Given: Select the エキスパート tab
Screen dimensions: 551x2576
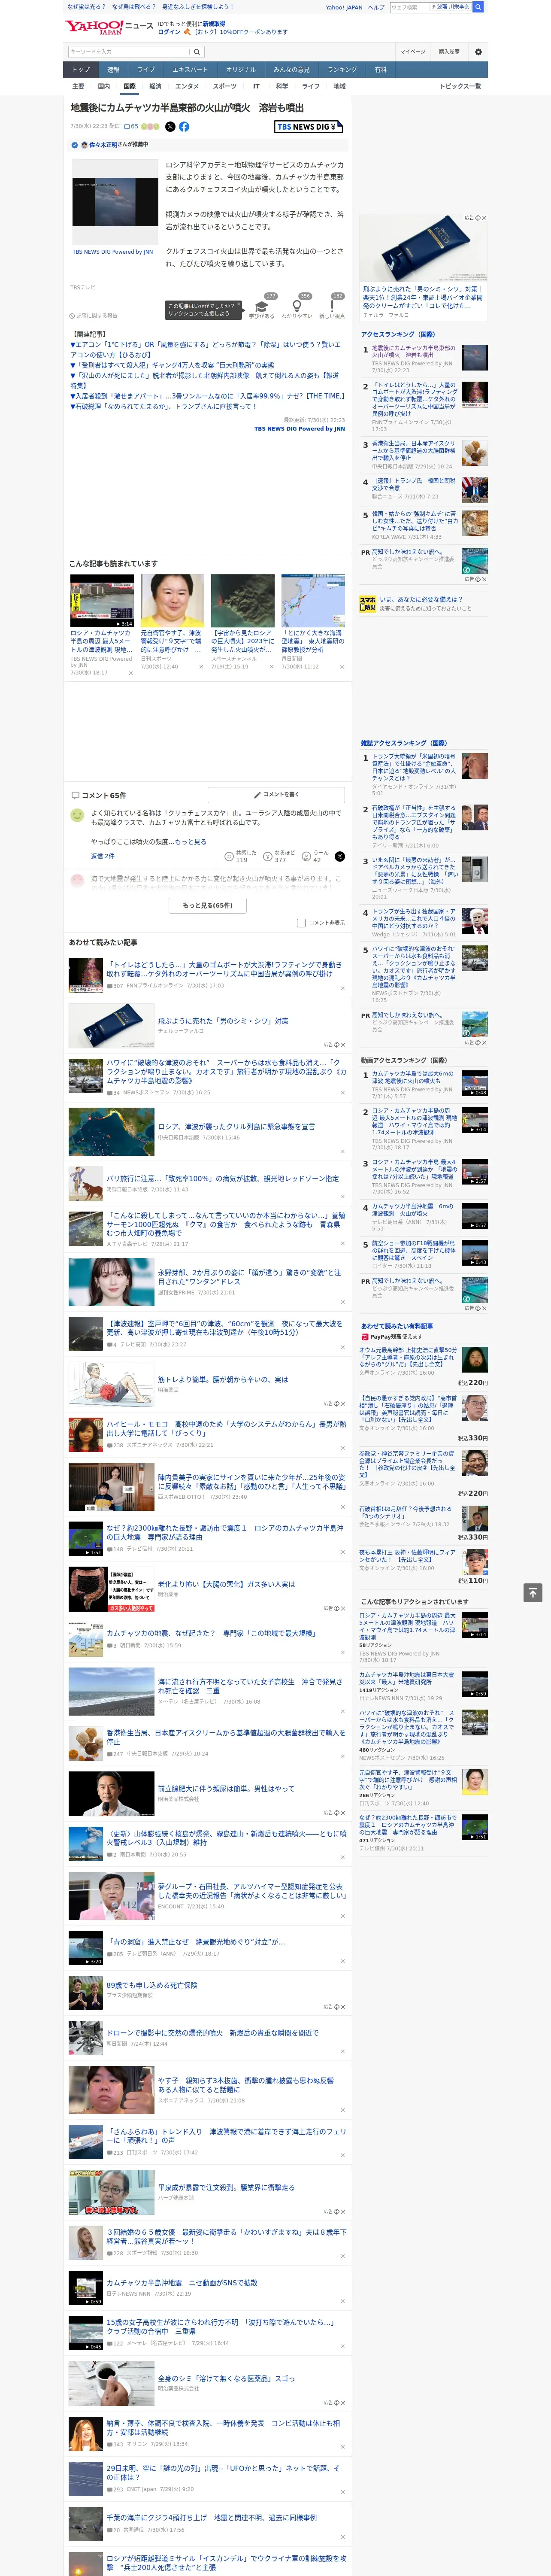Looking at the screenshot, I should coord(190,70).
